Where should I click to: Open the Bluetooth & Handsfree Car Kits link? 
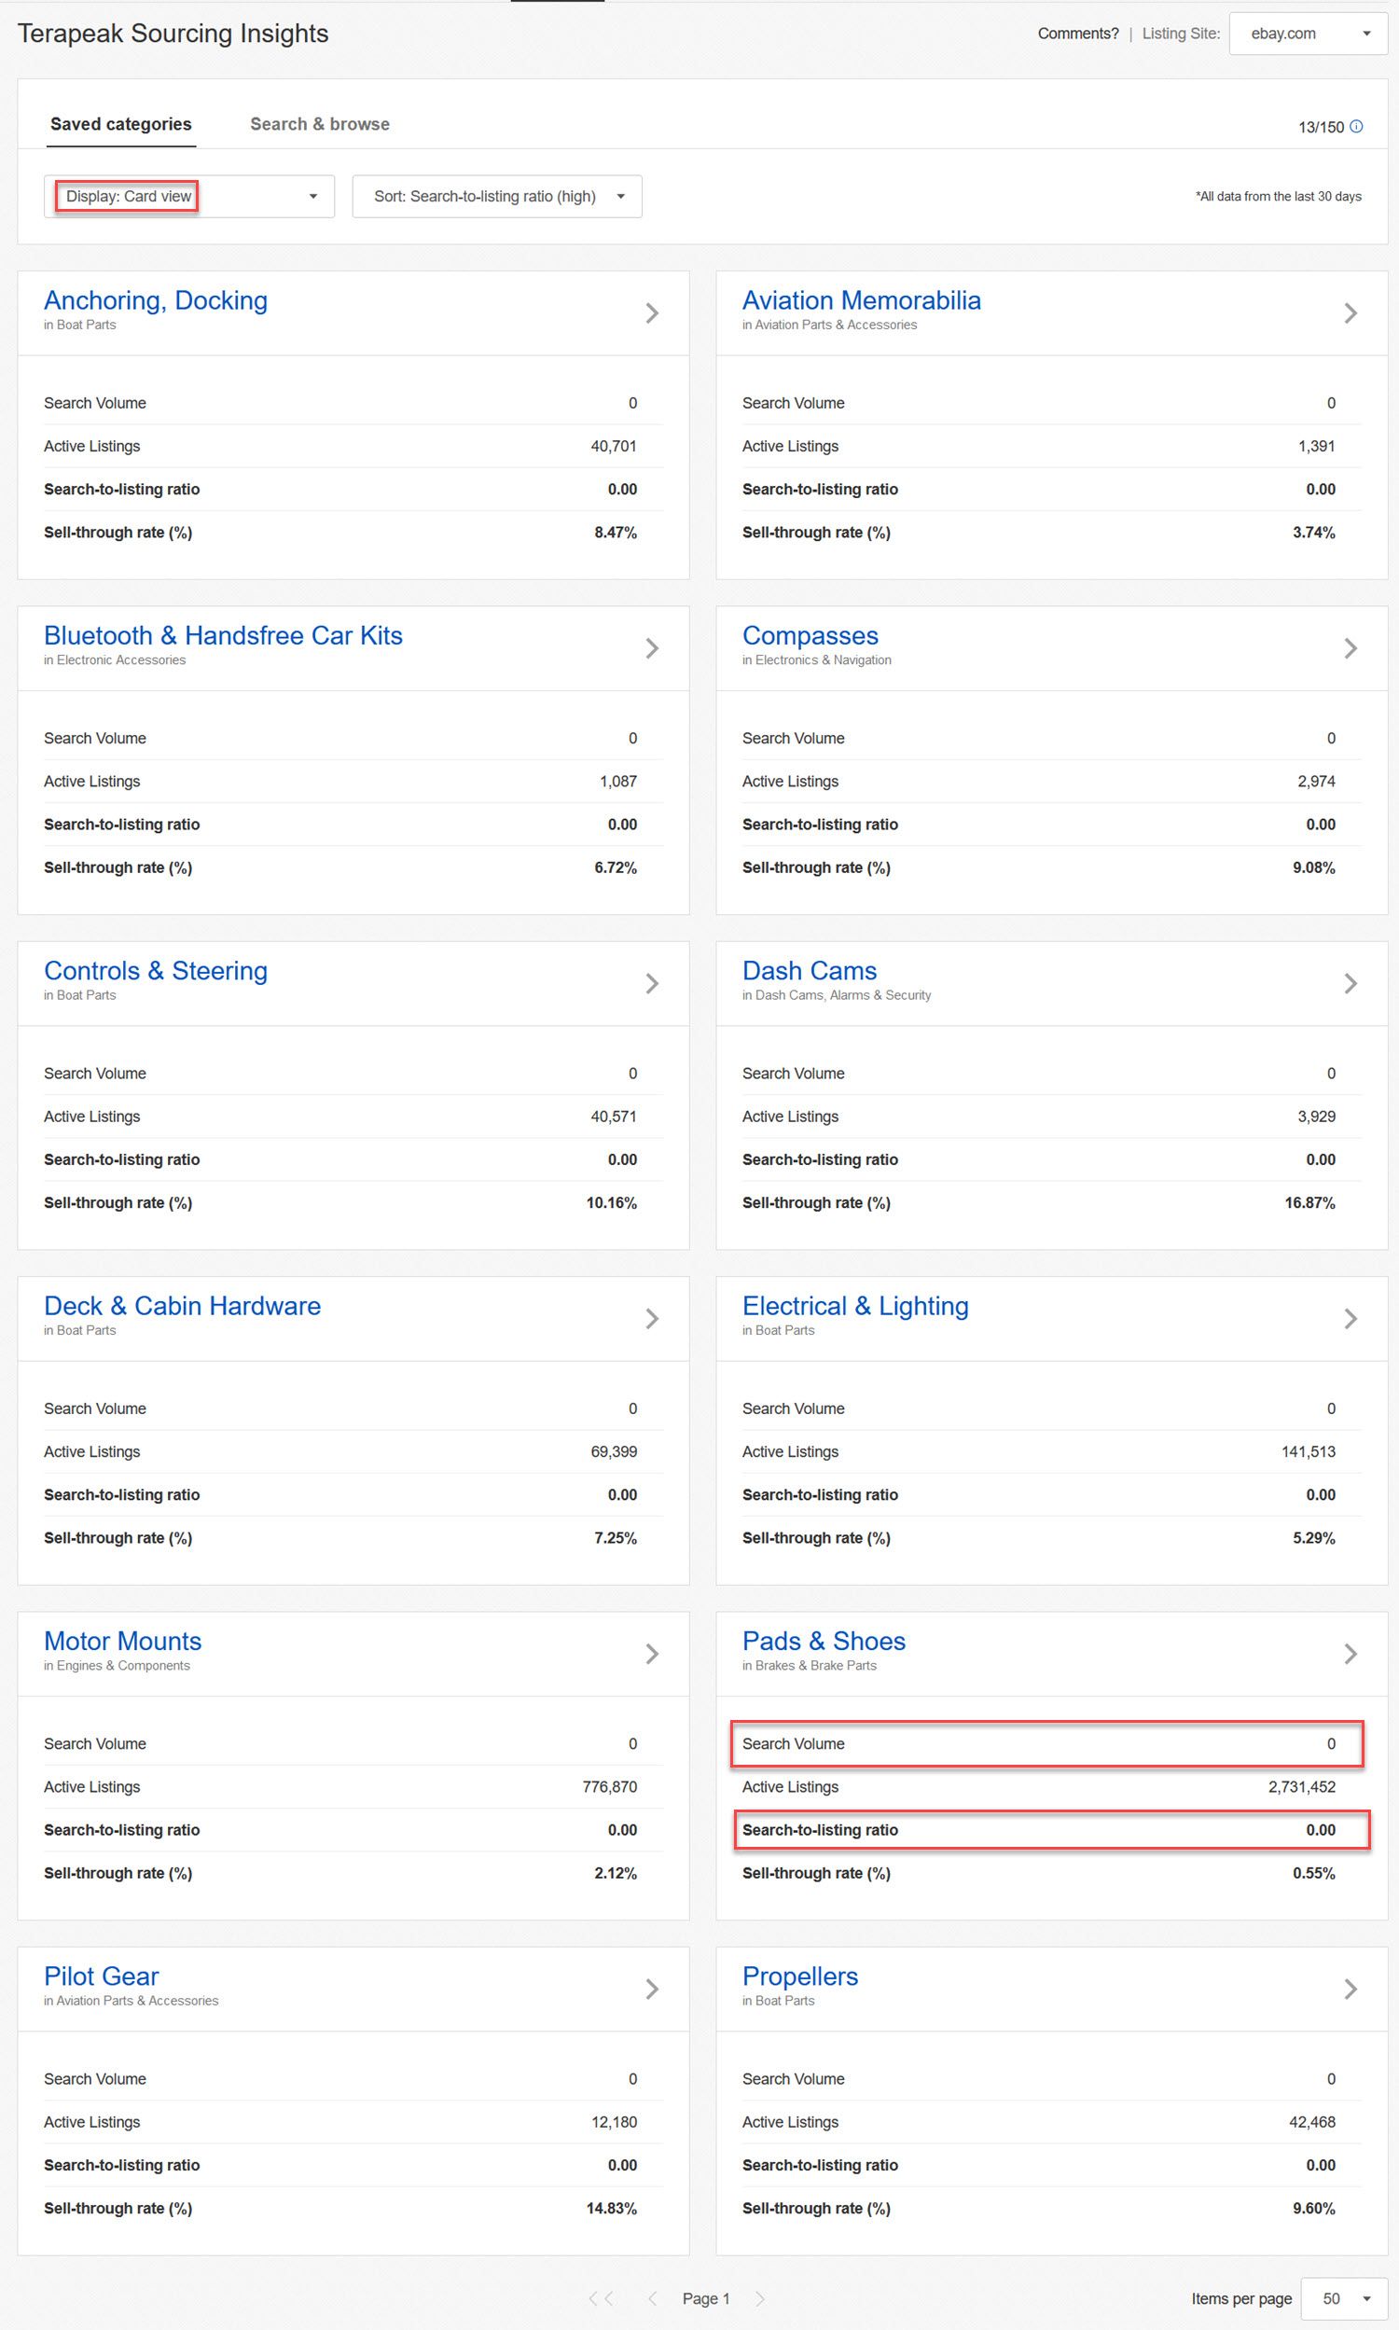224,635
